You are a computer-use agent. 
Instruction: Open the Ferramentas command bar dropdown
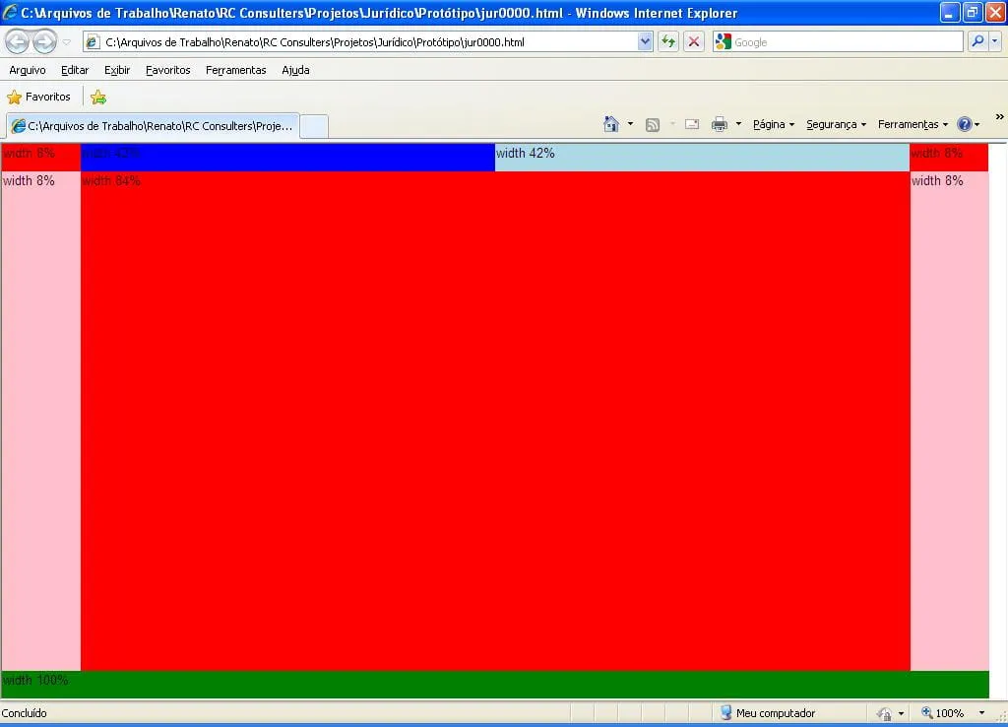[x=913, y=125]
